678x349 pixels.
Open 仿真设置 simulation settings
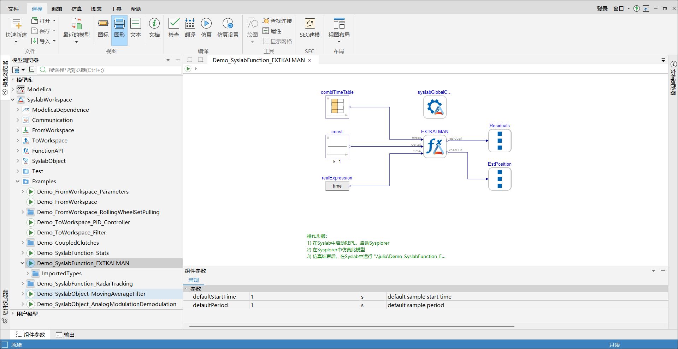point(228,27)
